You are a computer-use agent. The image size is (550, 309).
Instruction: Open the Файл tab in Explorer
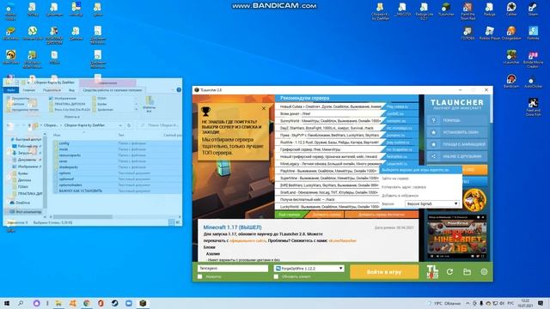coord(11,90)
